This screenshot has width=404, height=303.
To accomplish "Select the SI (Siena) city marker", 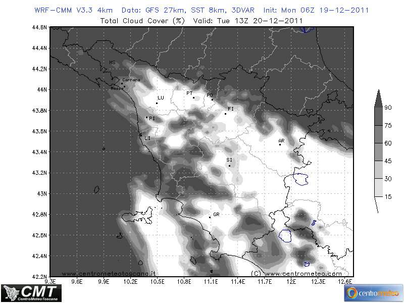I will click(x=229, y=165).
